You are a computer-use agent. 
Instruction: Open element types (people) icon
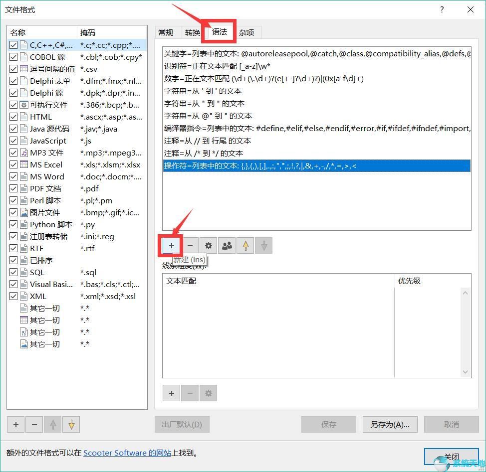tap(227, 246)
